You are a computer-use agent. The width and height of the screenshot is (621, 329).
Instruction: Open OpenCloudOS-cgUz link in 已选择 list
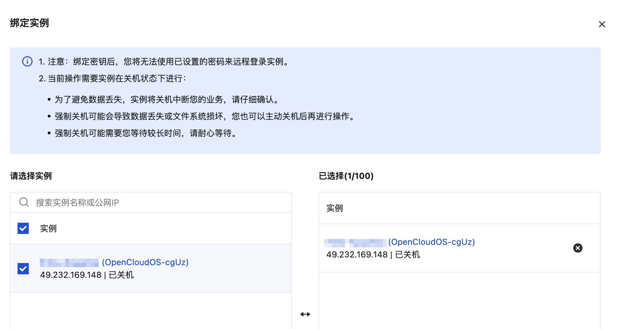click(431, 242)
